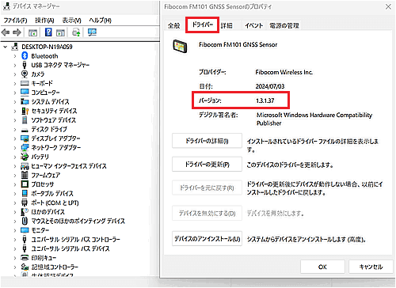Click the Forward arrow toolbar icon
Screen dimensions: 396x288
(x=17, y=32)
